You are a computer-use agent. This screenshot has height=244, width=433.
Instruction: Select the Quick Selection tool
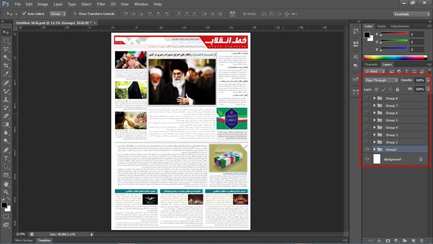point(6,58)
